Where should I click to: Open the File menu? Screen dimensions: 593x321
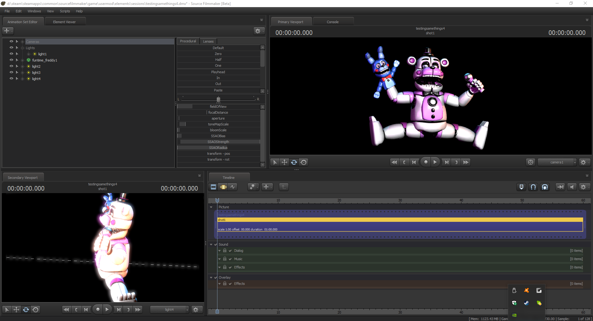click(x=7, y=11)
